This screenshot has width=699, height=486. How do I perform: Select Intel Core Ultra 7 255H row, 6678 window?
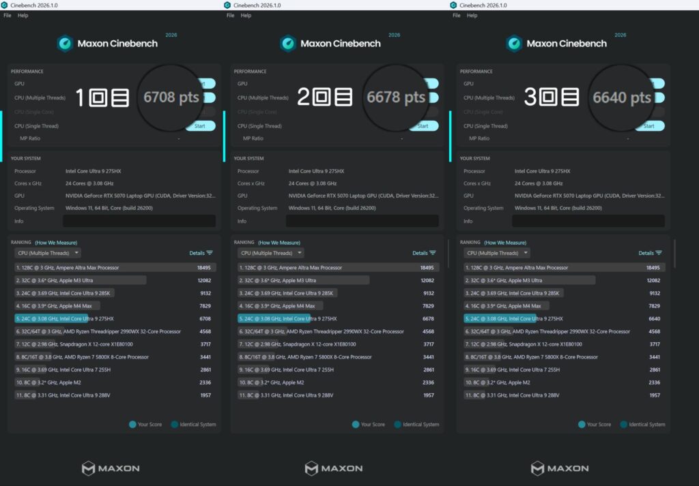[338, 369]
